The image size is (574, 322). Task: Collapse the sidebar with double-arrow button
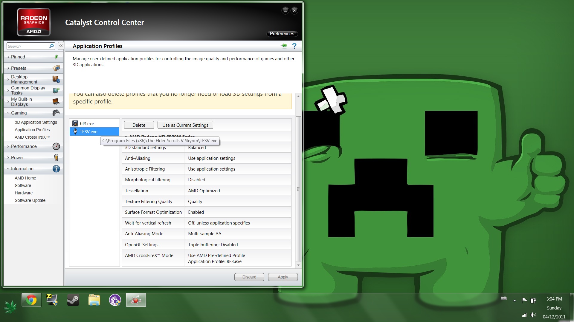[61, 46]
